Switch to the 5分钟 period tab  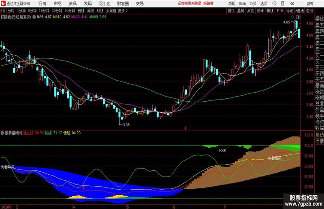pyautogui.click(x=32, y=11)
